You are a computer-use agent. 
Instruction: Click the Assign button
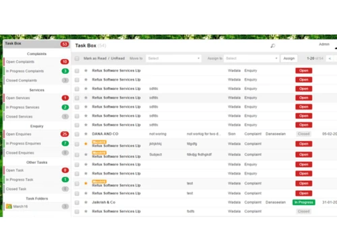click(289, 58)
